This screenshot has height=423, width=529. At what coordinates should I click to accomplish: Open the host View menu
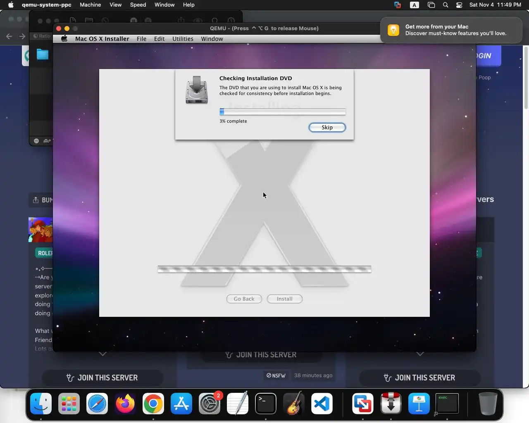(x=115, y=5)
